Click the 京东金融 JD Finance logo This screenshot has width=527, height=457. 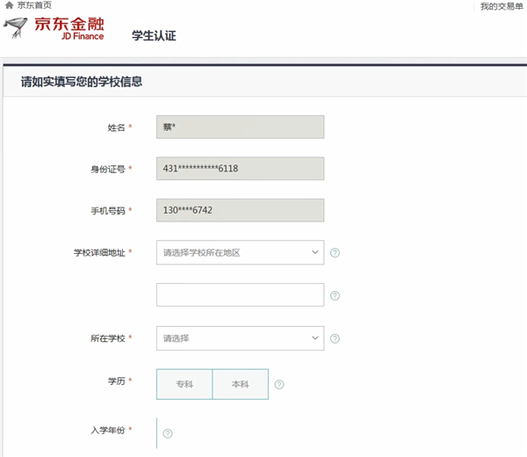[54, 28]
